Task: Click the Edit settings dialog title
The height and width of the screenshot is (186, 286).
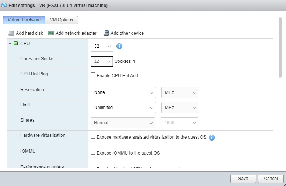Action: 58,5
